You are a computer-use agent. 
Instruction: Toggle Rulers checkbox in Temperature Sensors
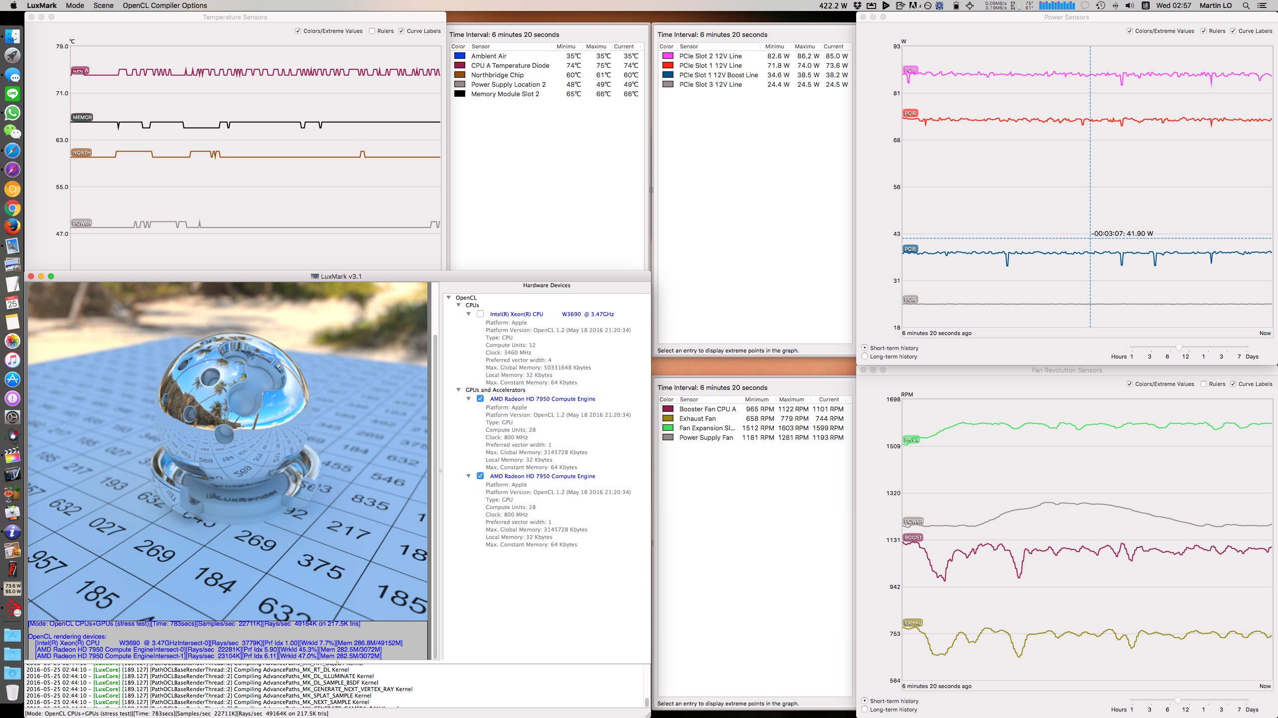[372, 31]
